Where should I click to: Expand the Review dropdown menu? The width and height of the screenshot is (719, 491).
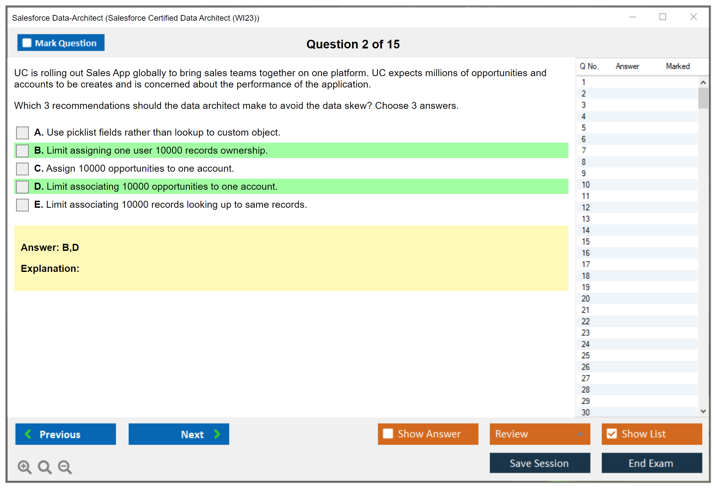580,434
